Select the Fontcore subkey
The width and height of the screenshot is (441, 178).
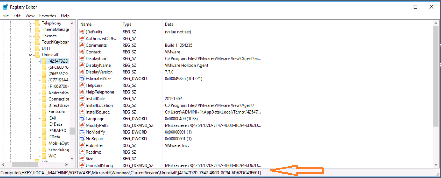point(57,111)
